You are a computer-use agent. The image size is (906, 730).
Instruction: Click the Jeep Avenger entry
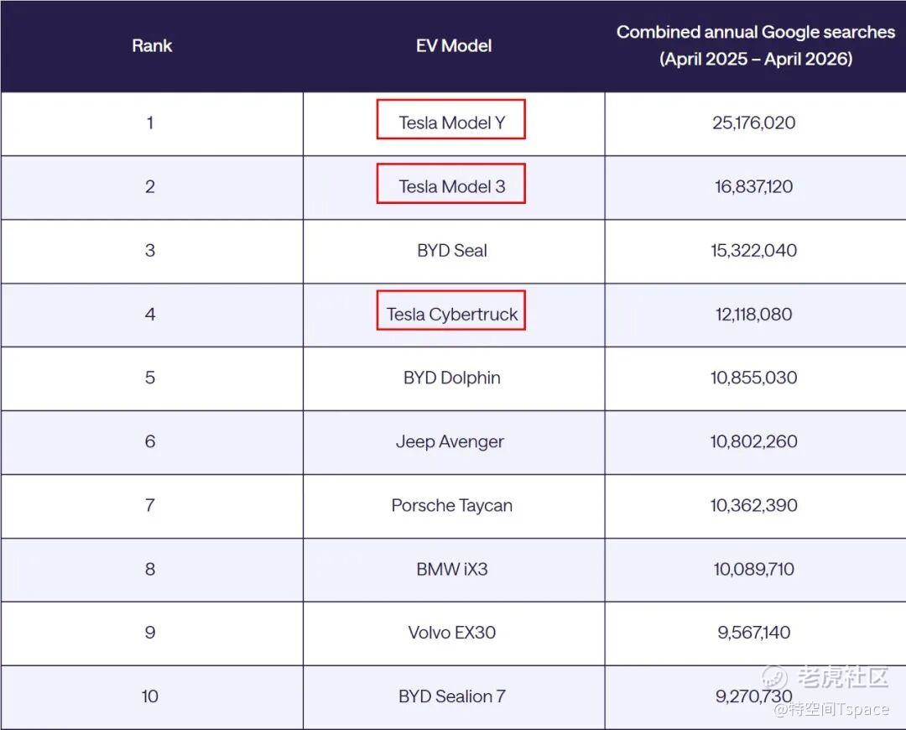(x=450, y=441)
